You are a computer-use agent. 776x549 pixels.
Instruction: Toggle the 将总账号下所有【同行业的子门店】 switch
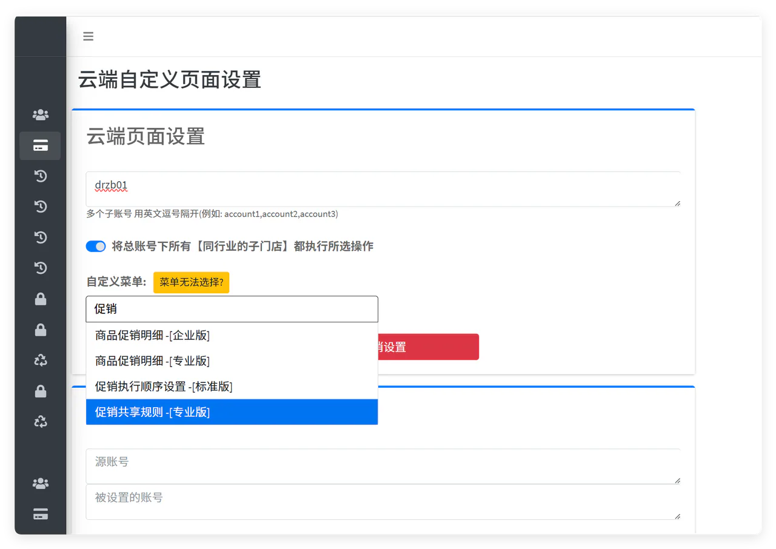(96, 246)
